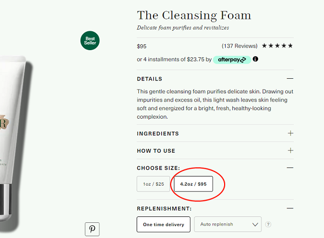
Task: Click the Pinterest share icon
Action: click(x=92, y=229)
